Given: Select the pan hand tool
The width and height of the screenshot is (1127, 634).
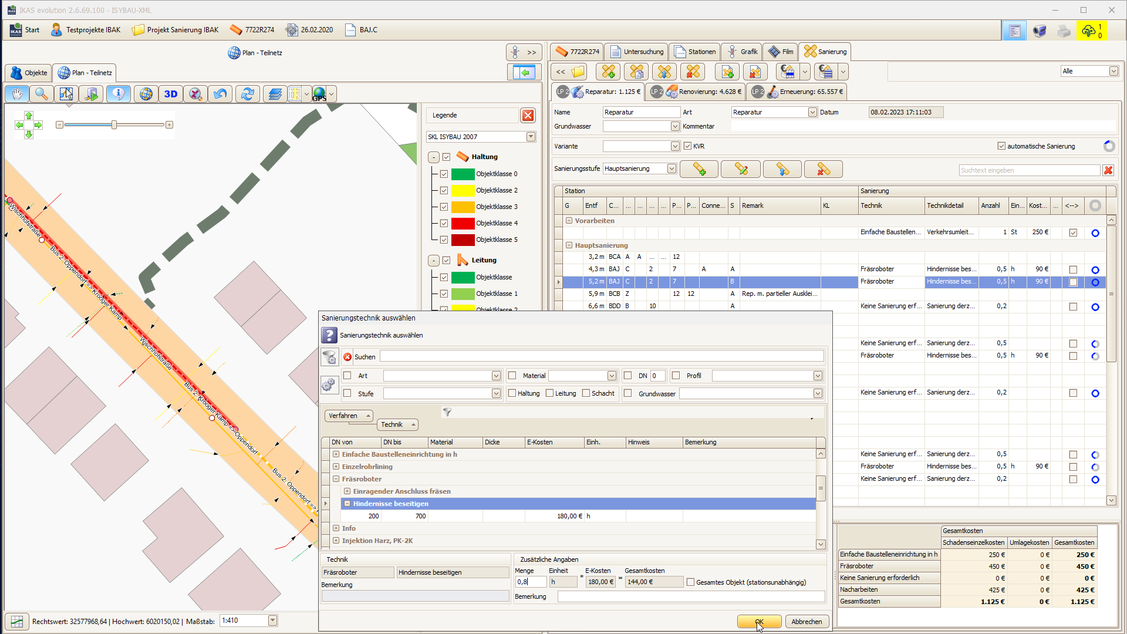Looking at the screenshot, I should tap(18, 94).
